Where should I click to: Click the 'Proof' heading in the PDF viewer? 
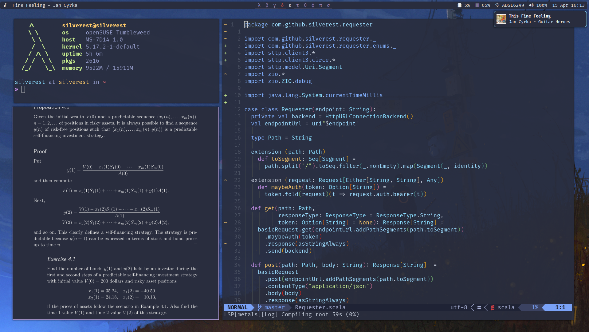pos(40,151)
